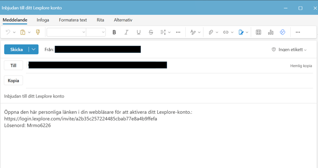The width and height of the screenshot is (318, 168).
Task: Toggle underline formatting
Action: [139, 32]
